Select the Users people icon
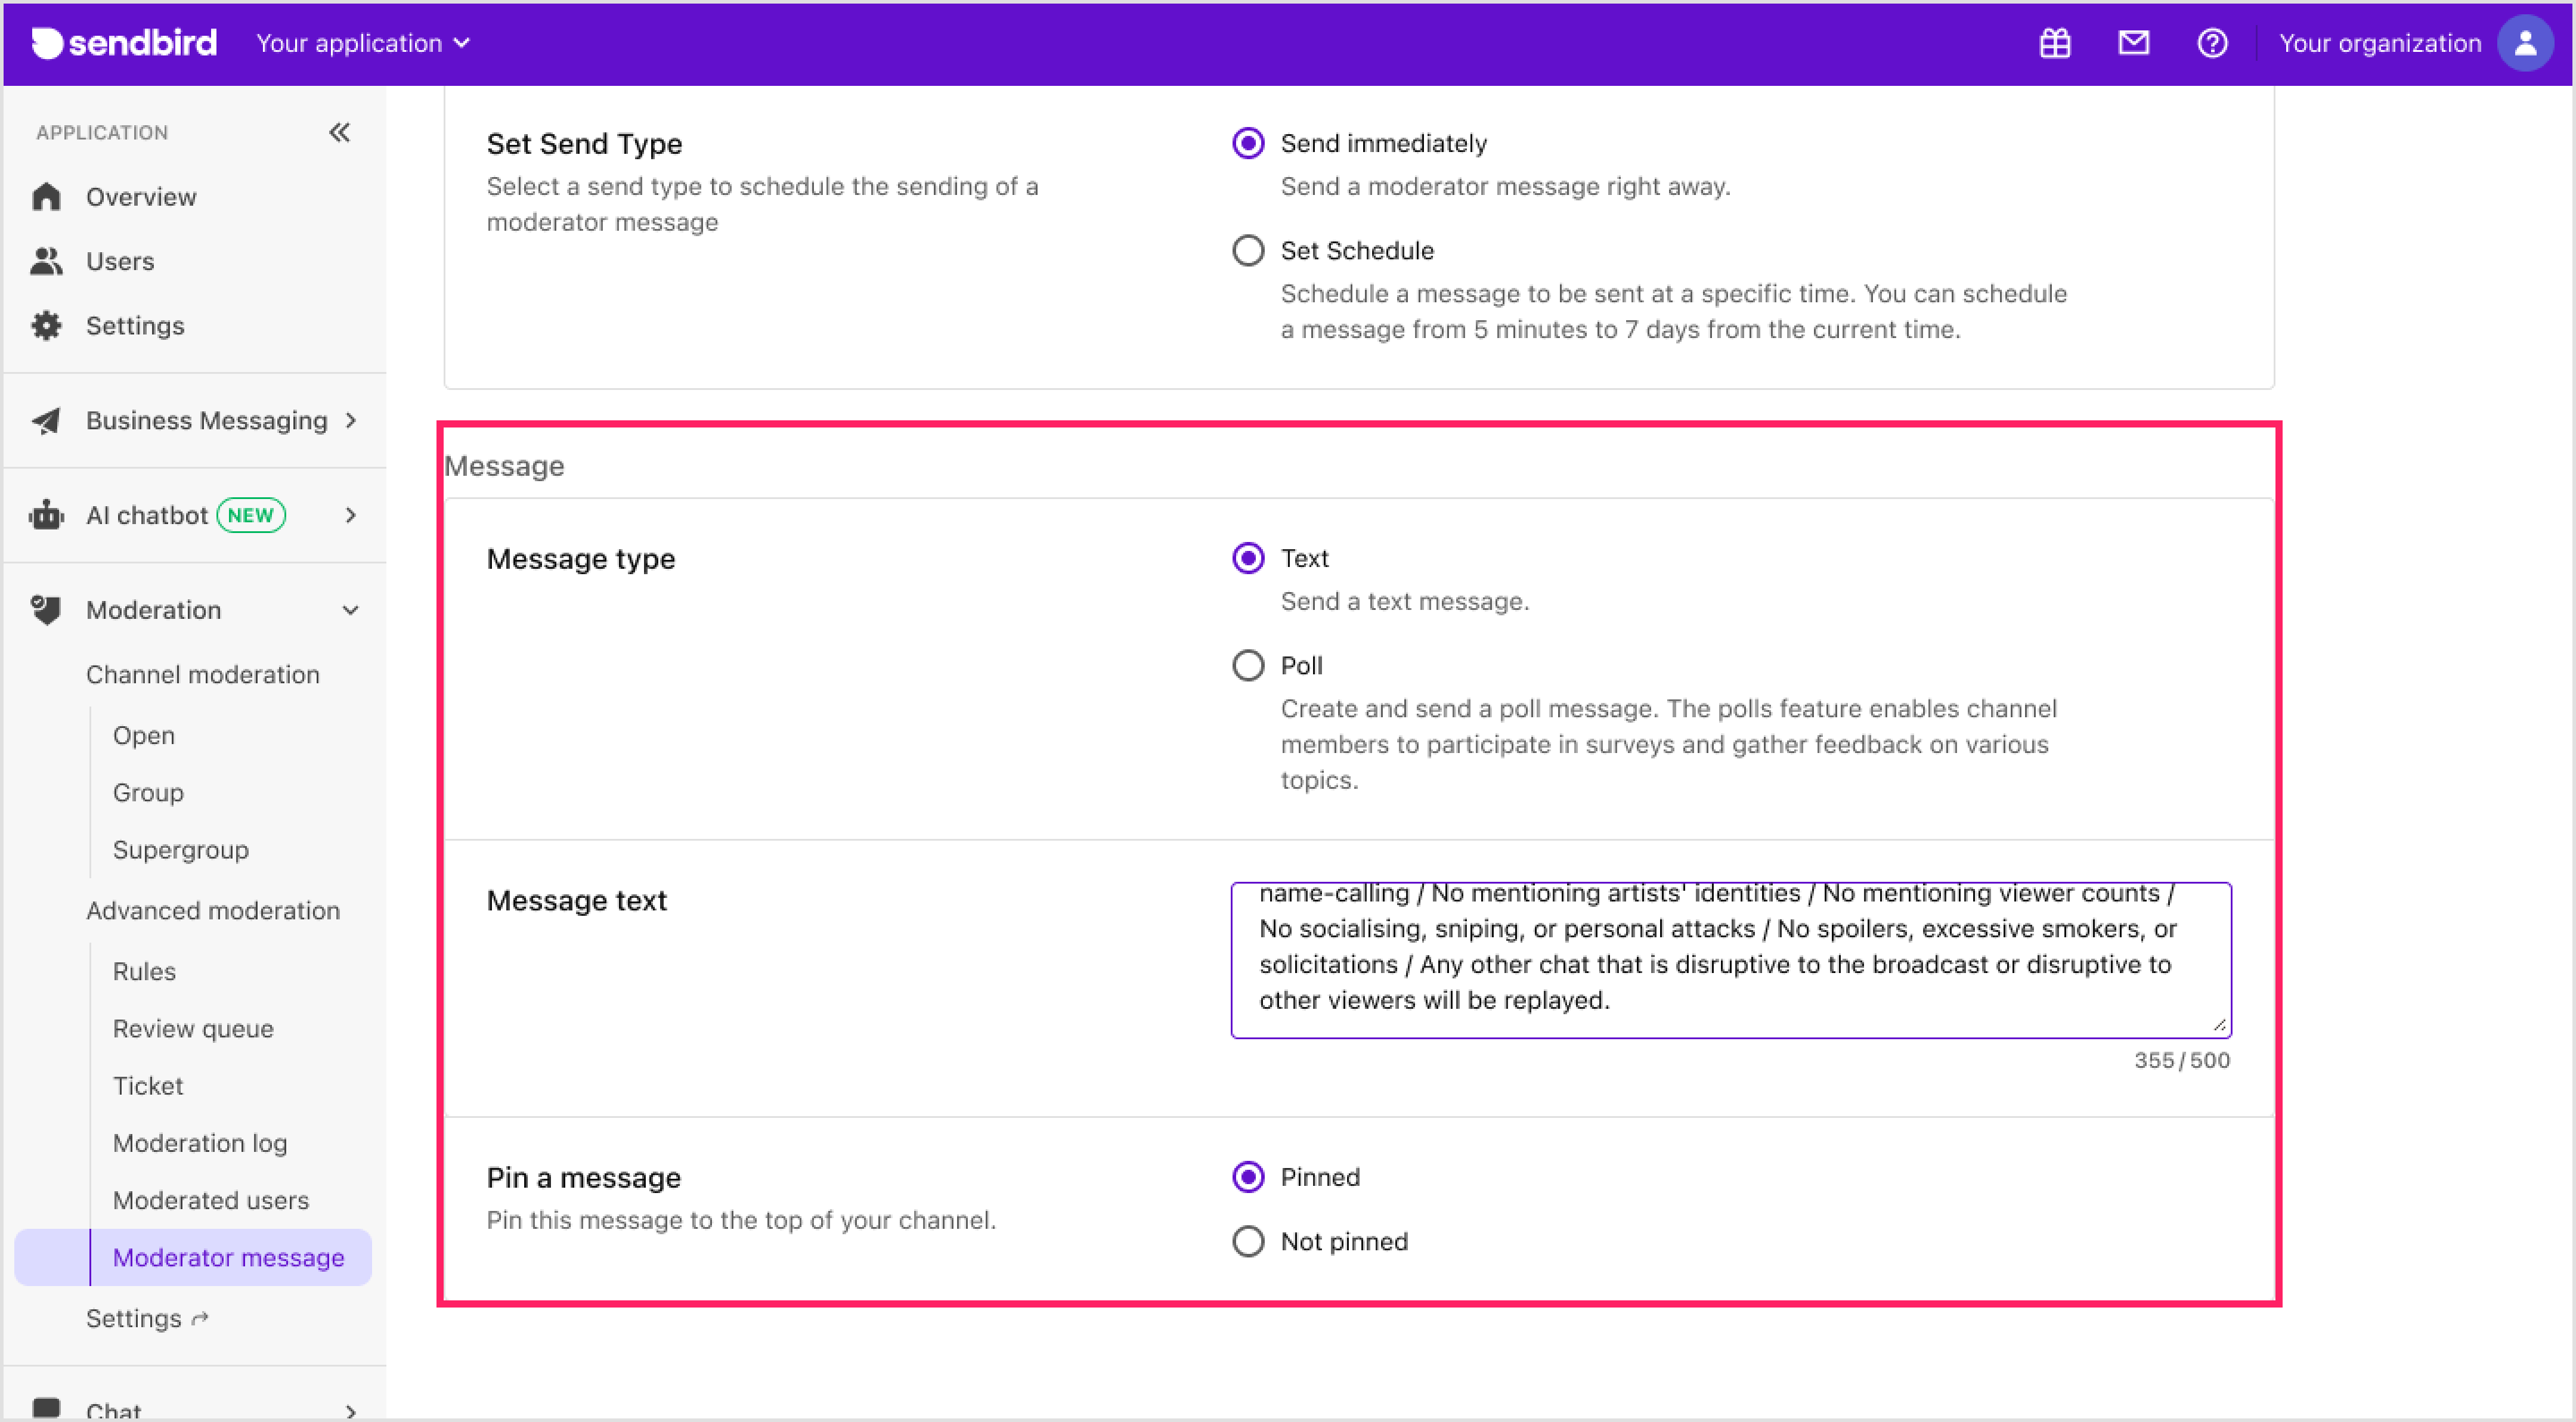Viewport: 2576px width, 1422px height. click(x=46, y=261)
